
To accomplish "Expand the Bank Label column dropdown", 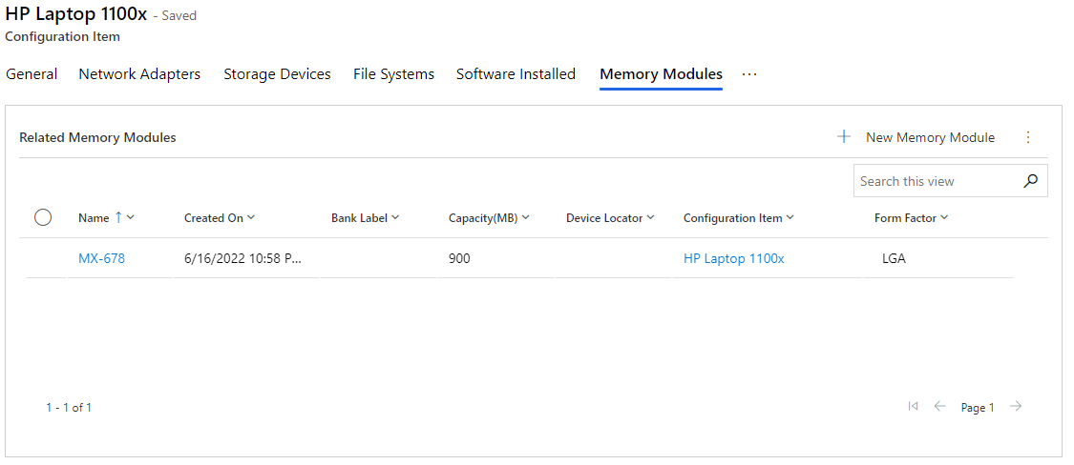I will coord(395,217).
